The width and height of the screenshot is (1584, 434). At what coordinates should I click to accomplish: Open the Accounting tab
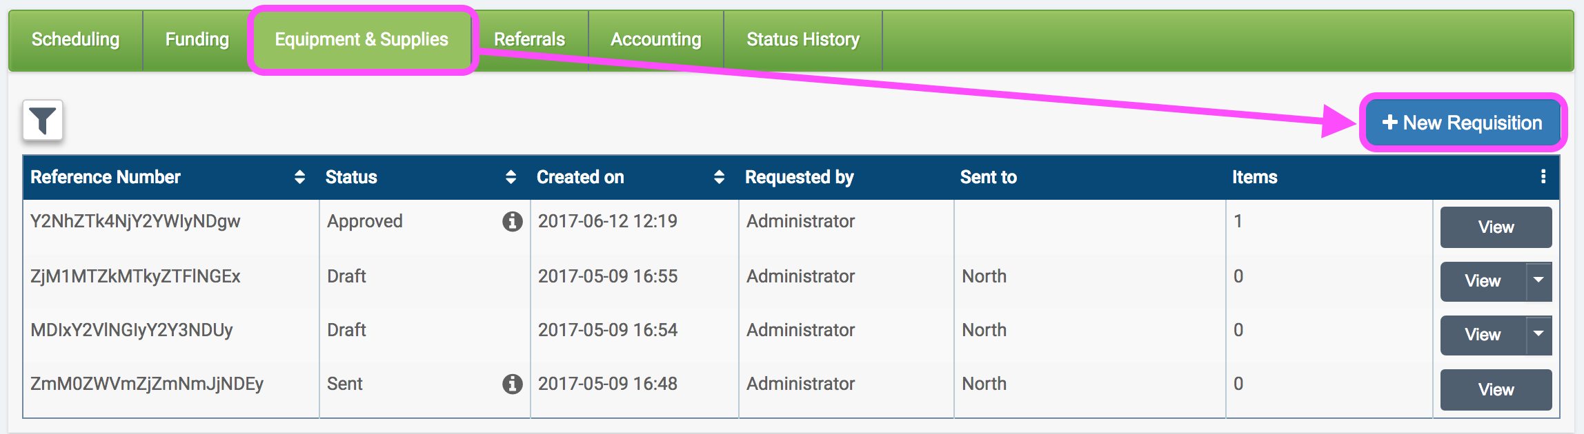655,40
